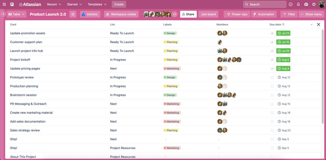
Task: Open the Sales strategy review card
Action: [x=25, y=130]
